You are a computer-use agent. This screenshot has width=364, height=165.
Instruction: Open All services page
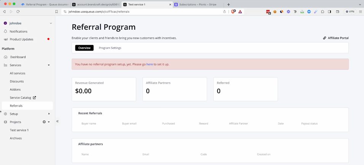[x=18, y=73]
